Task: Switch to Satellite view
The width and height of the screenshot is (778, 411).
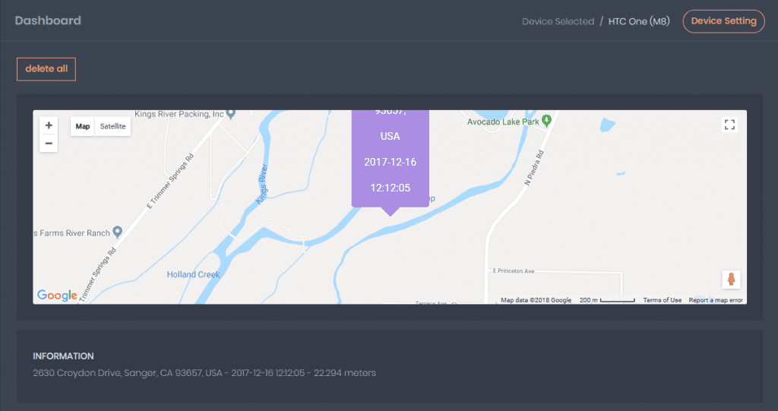Action: 112,126
